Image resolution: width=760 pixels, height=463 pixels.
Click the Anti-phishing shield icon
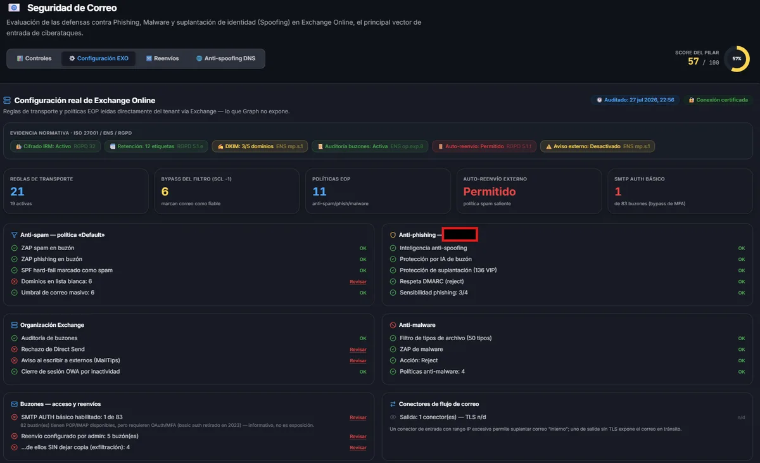pyautogui.click(x=393, y=235)
